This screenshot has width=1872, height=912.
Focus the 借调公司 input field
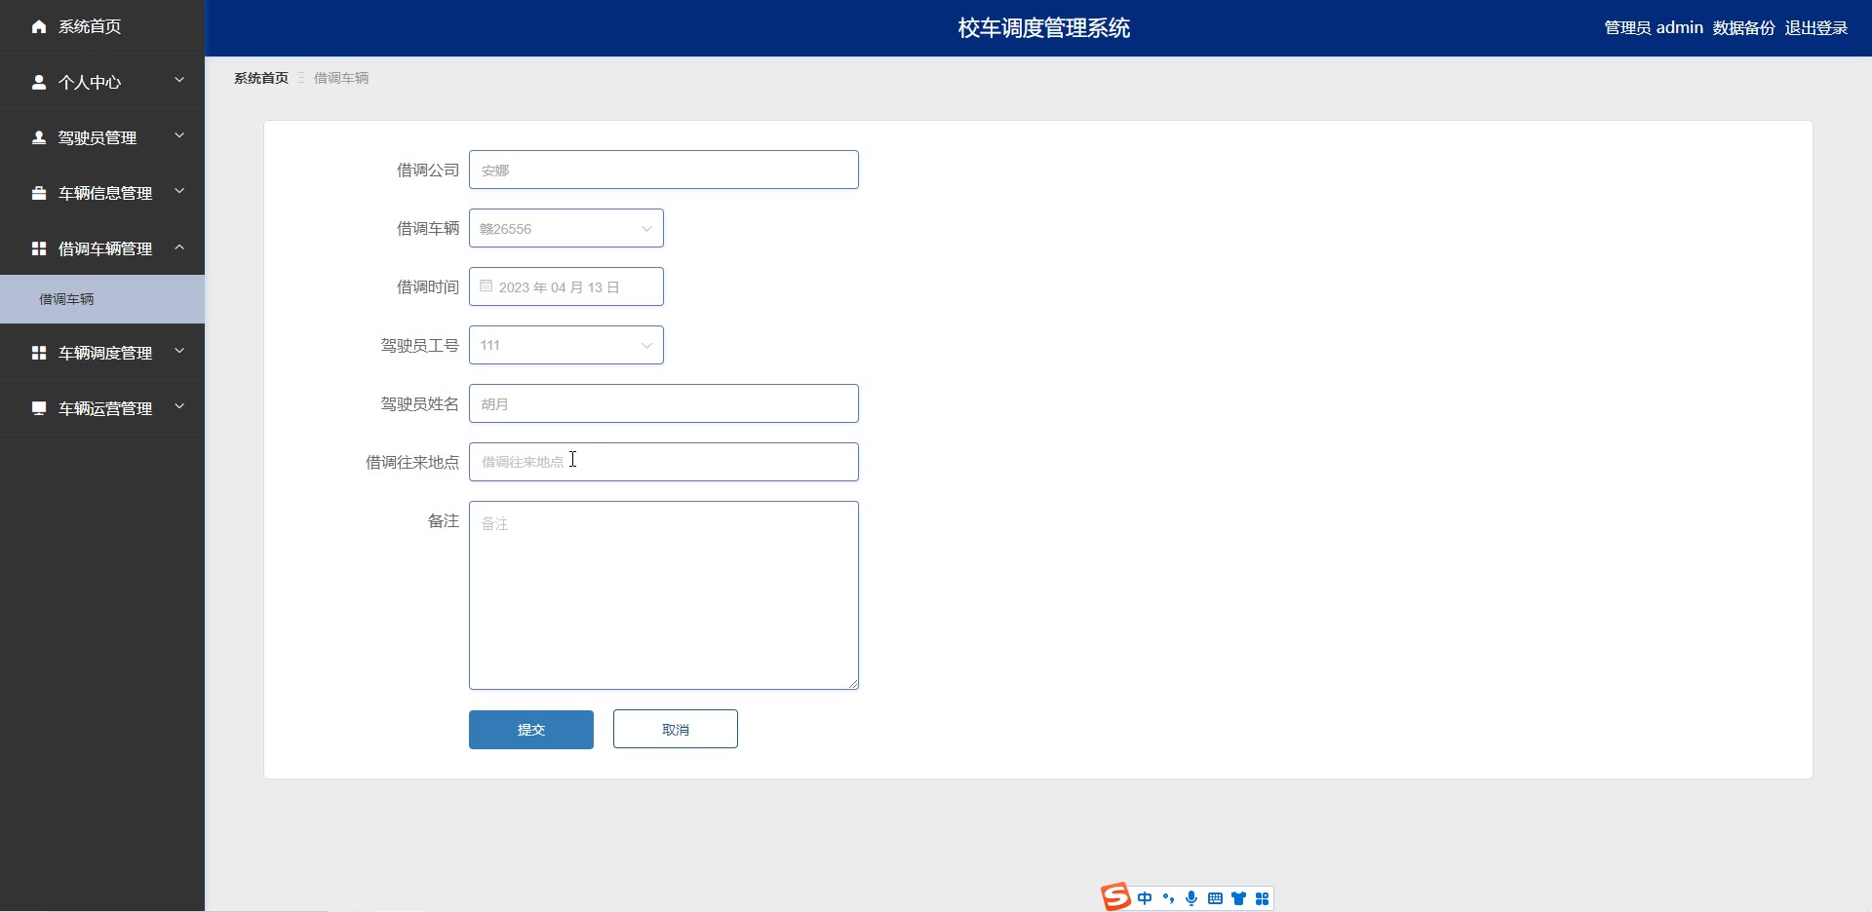tap(664, 170)
